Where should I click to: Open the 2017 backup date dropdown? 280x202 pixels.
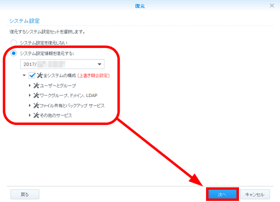click(62, 64)
